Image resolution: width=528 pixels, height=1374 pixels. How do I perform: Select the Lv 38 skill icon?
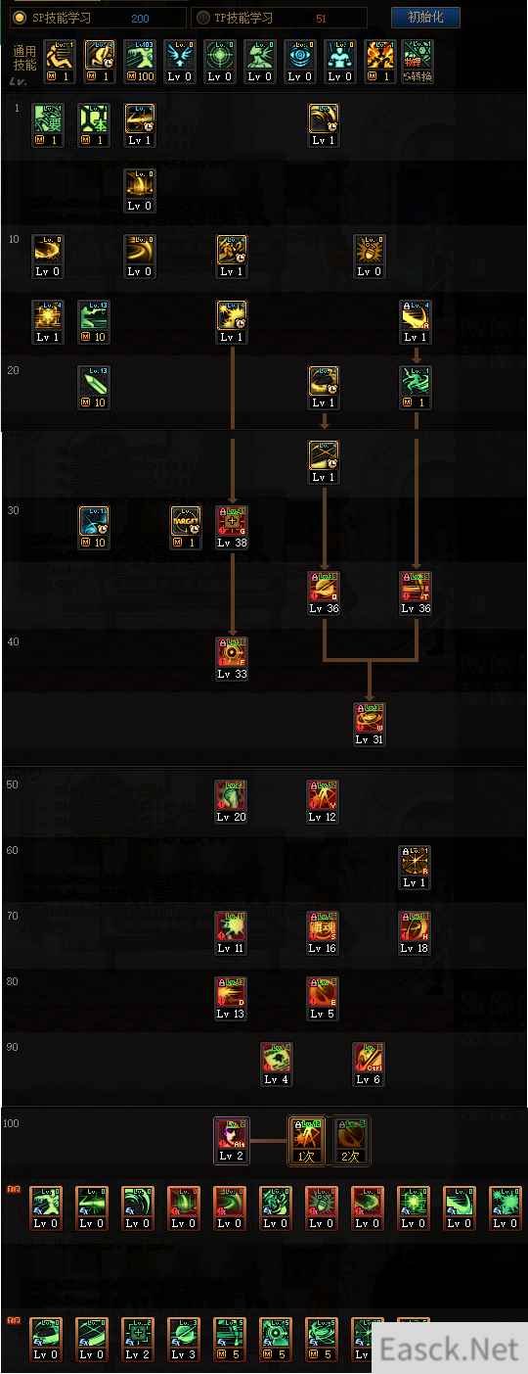232,527
